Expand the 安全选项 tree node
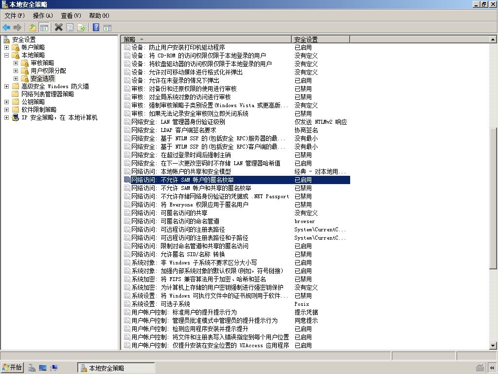Image resolution: width=498 pixels, height=374 pixels. [x=16, y=78]
